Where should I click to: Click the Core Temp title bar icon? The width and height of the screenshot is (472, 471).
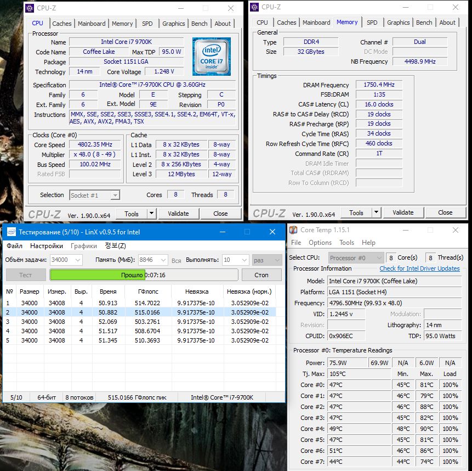(x=293, y=230)
